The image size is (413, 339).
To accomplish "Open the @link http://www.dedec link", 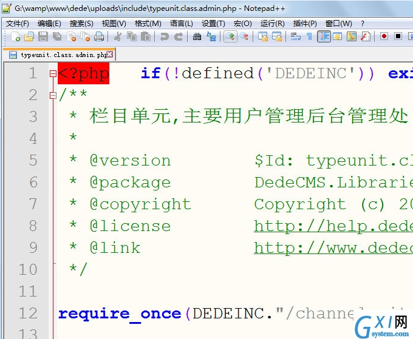I will [333, 248].
